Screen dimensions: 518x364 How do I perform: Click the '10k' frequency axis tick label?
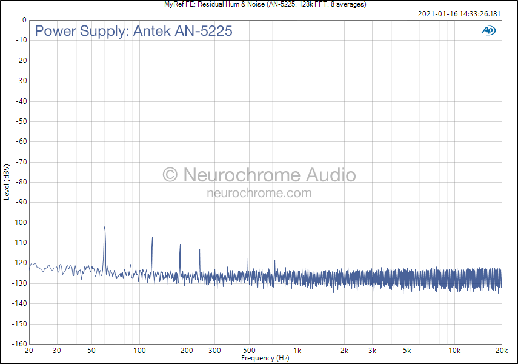(x=454, y=351)
